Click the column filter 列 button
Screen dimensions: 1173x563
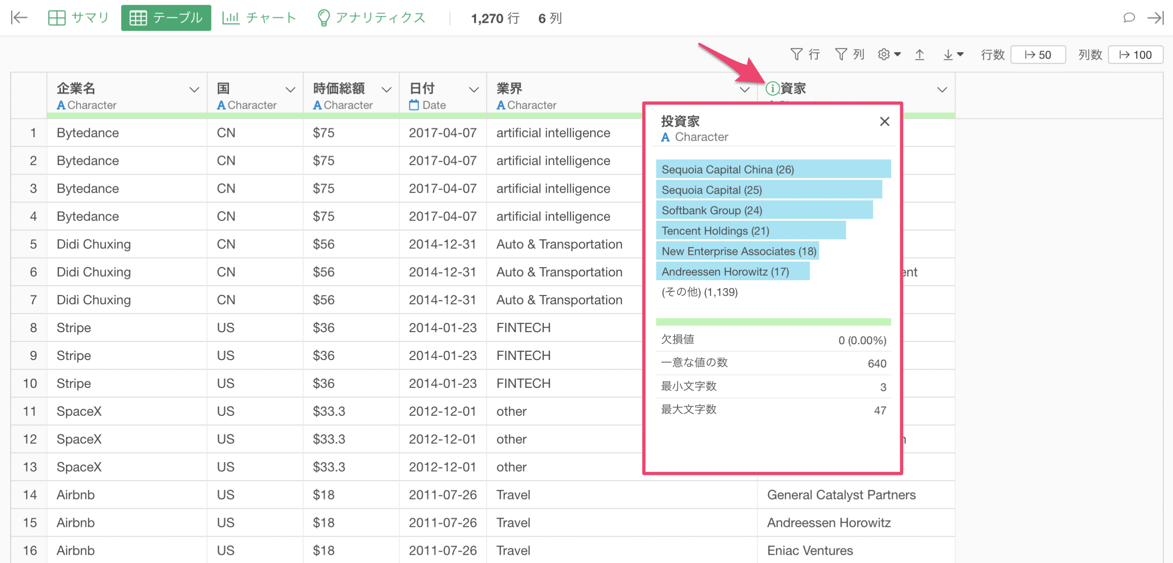pyautogui.click(x=850, y=55)
